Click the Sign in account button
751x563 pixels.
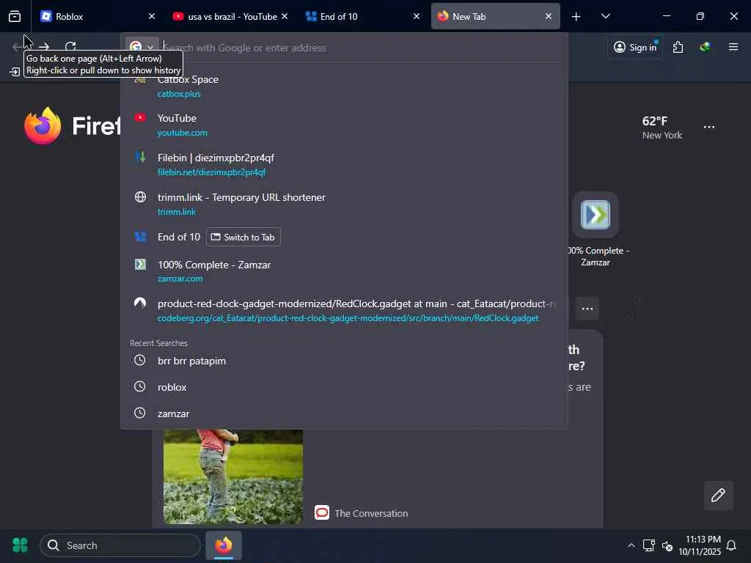[x=634, y=47]
